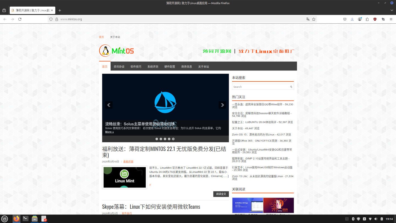Open the Linux Mint start menu
Screen dimensions: 396x223
click(x=5, y=219)
